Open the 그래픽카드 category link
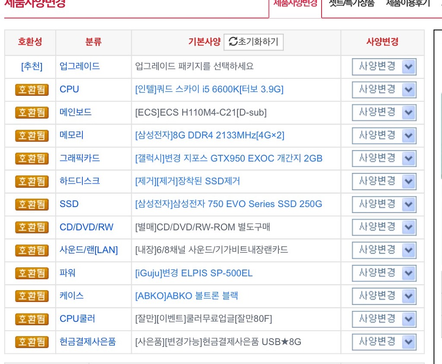The image size is (442, 364). click(80, 158)
